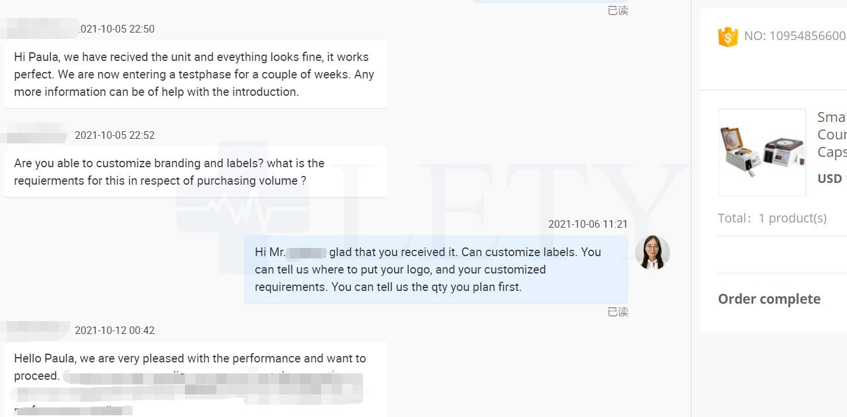Screen dimensions: 847x417
Task: Click the order number starting with NO: 10954856600
Action: (795, 36)
